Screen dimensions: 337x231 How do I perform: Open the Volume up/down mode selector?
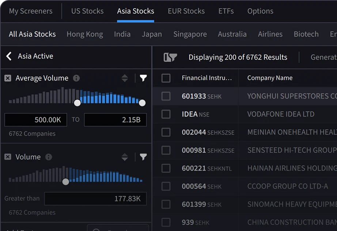tap(125, 157)
